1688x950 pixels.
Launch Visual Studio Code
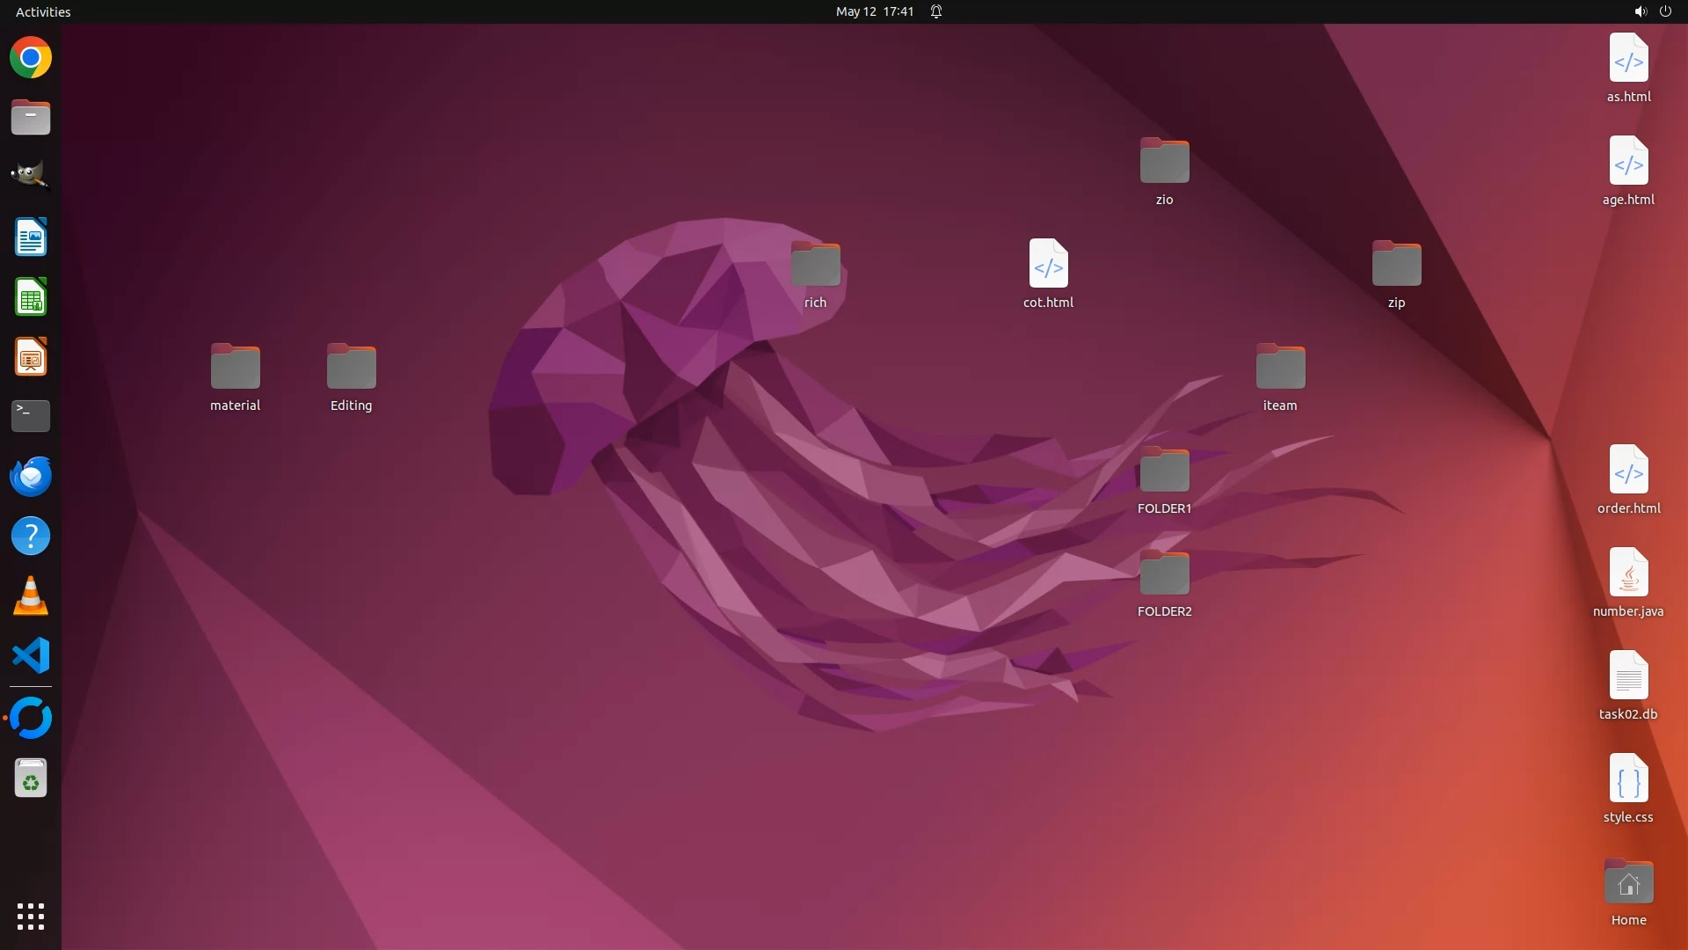[31, 656]
